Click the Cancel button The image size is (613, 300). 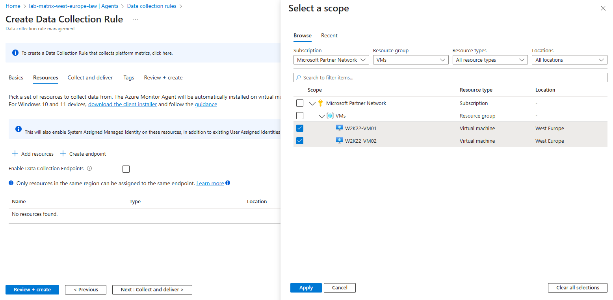pyautogui.click(x=340, y=288)
